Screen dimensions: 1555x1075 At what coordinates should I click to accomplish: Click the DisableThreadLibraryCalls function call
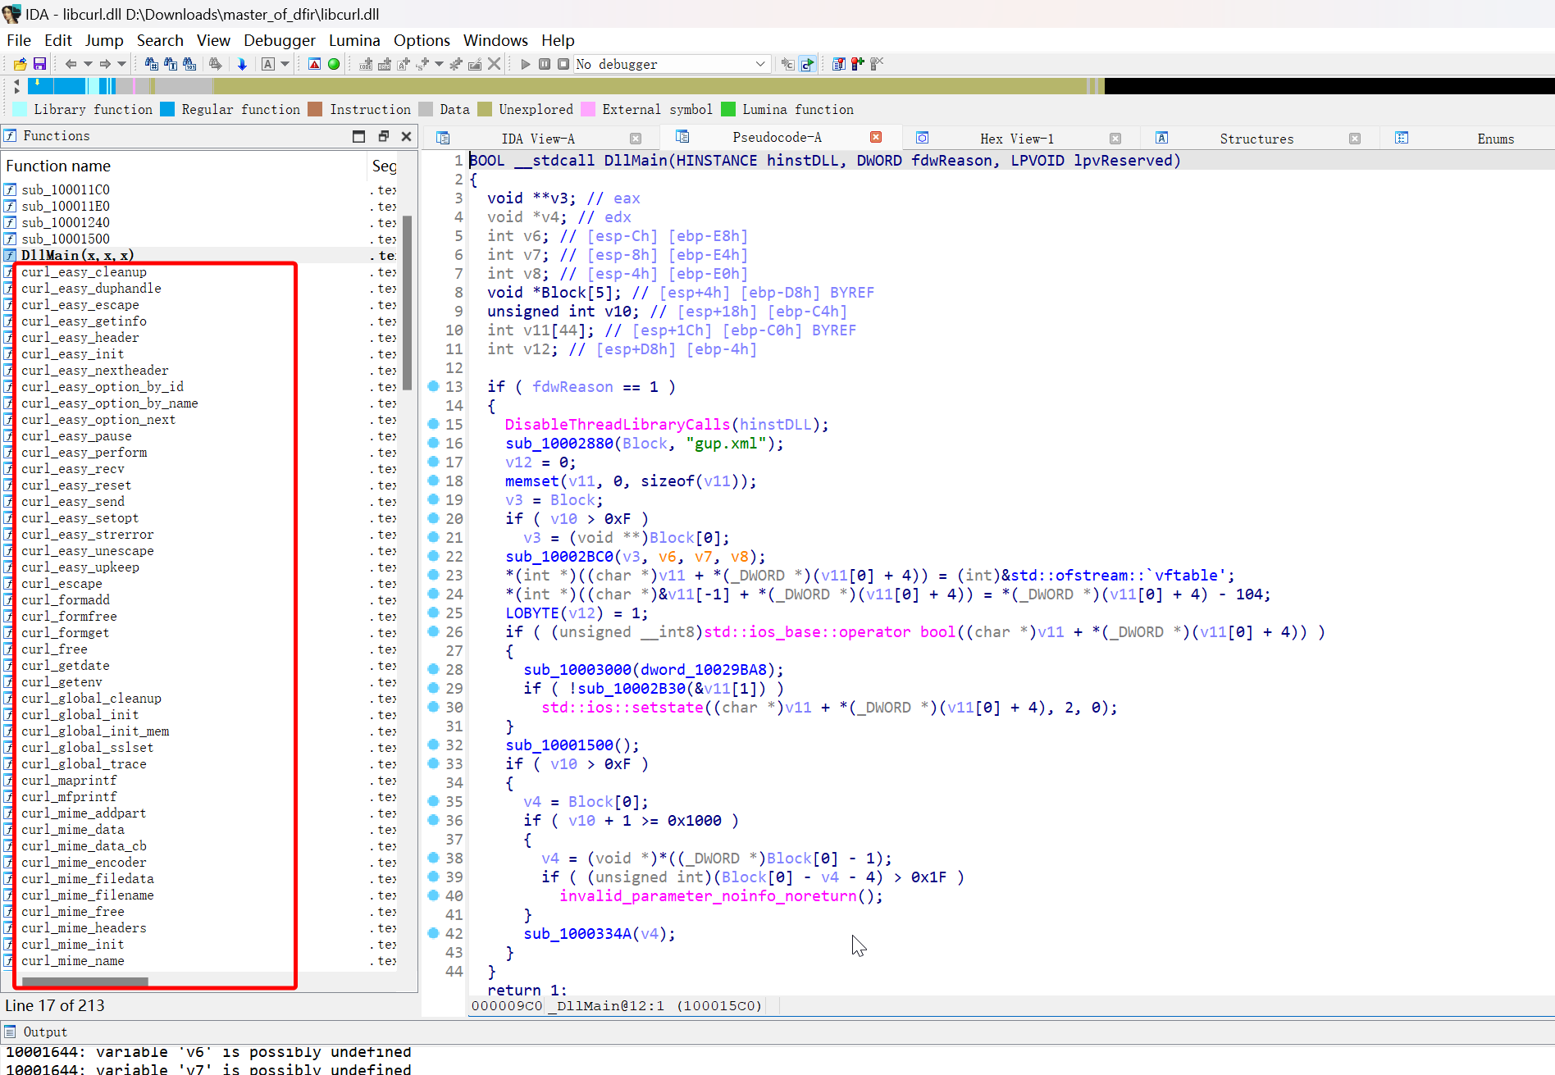[x=618, y=424]
